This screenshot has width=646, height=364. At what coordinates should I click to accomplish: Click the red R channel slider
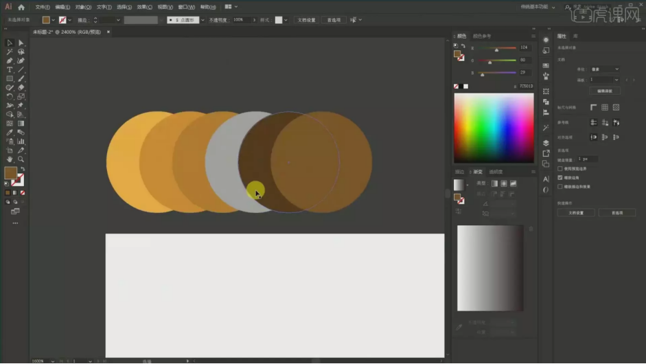497,48
